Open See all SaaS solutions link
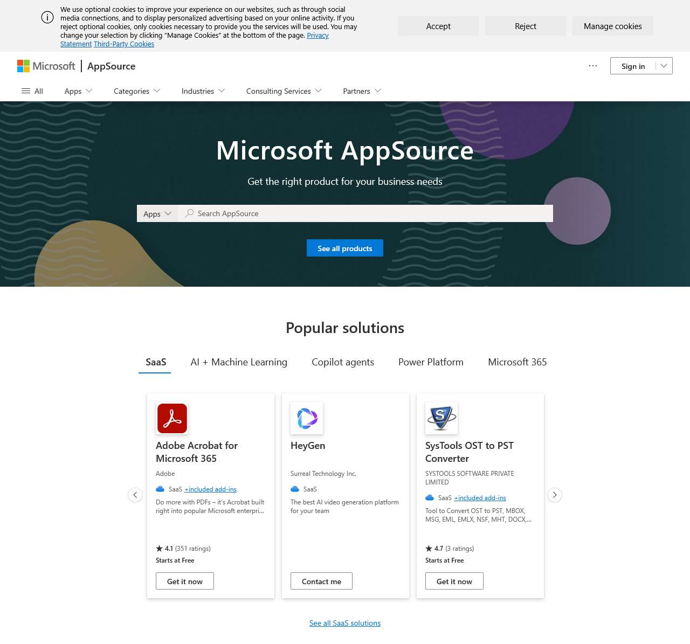This screenshot has height=644, width=690. 345,623
